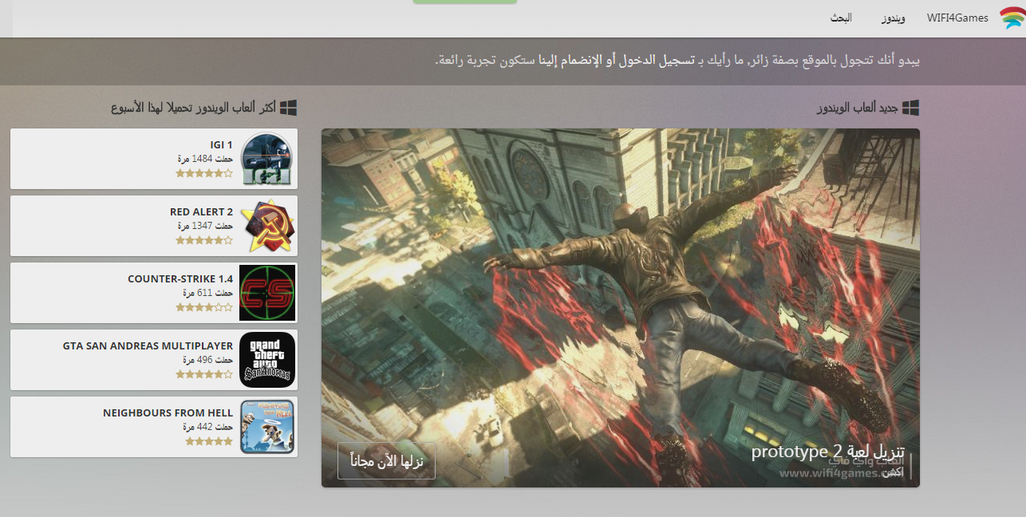Select the حملت 1347 مرة download count

(205, 226)
